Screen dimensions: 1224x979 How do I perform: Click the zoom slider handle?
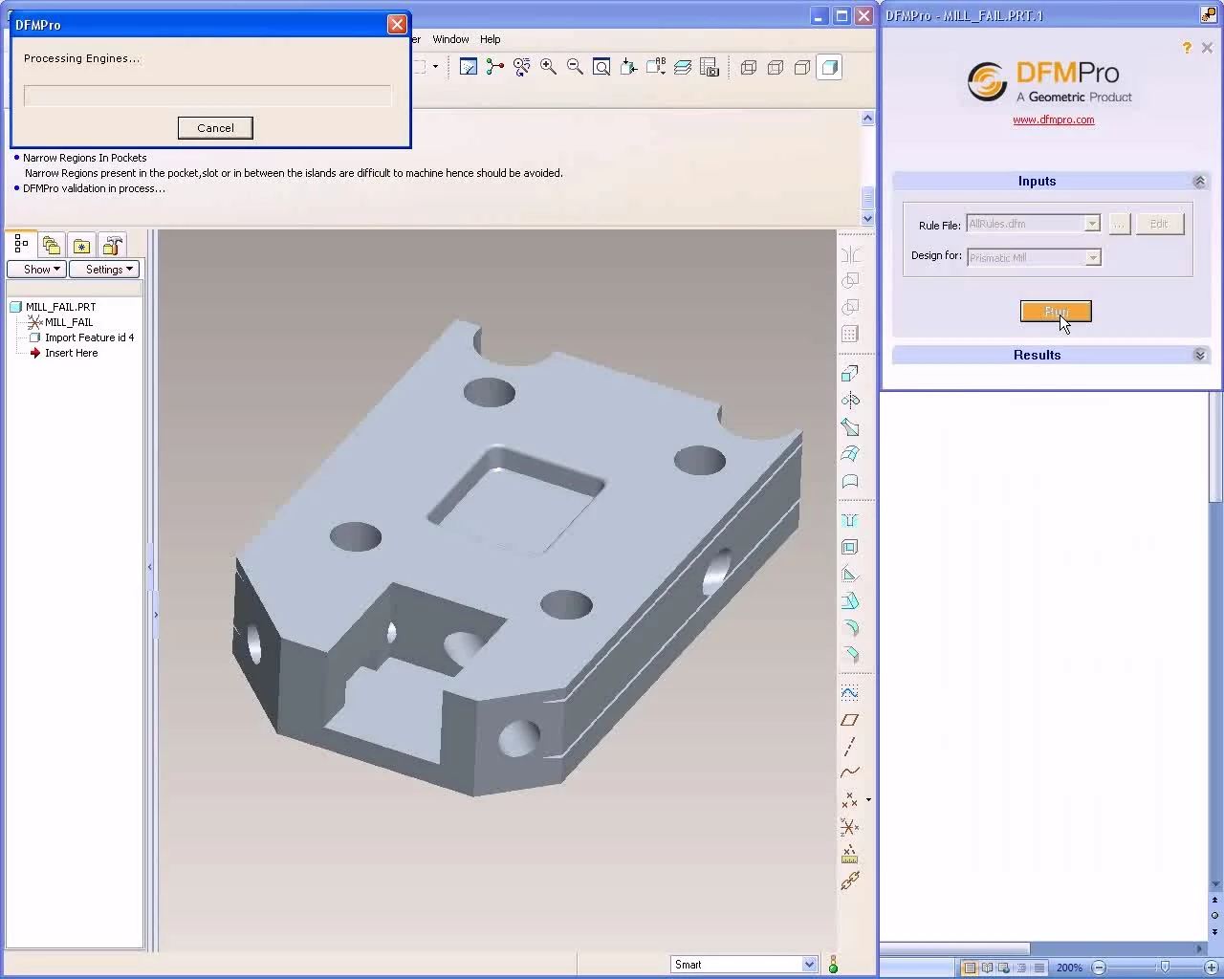click(x=1164, y=968)
